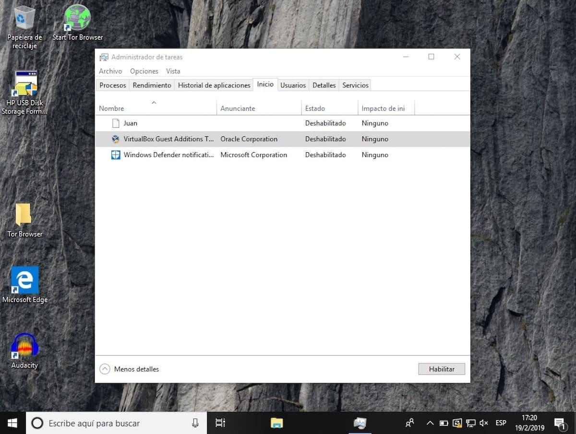
Task: Open Windows Defender warning icon in tray
Action: [457, 422]
